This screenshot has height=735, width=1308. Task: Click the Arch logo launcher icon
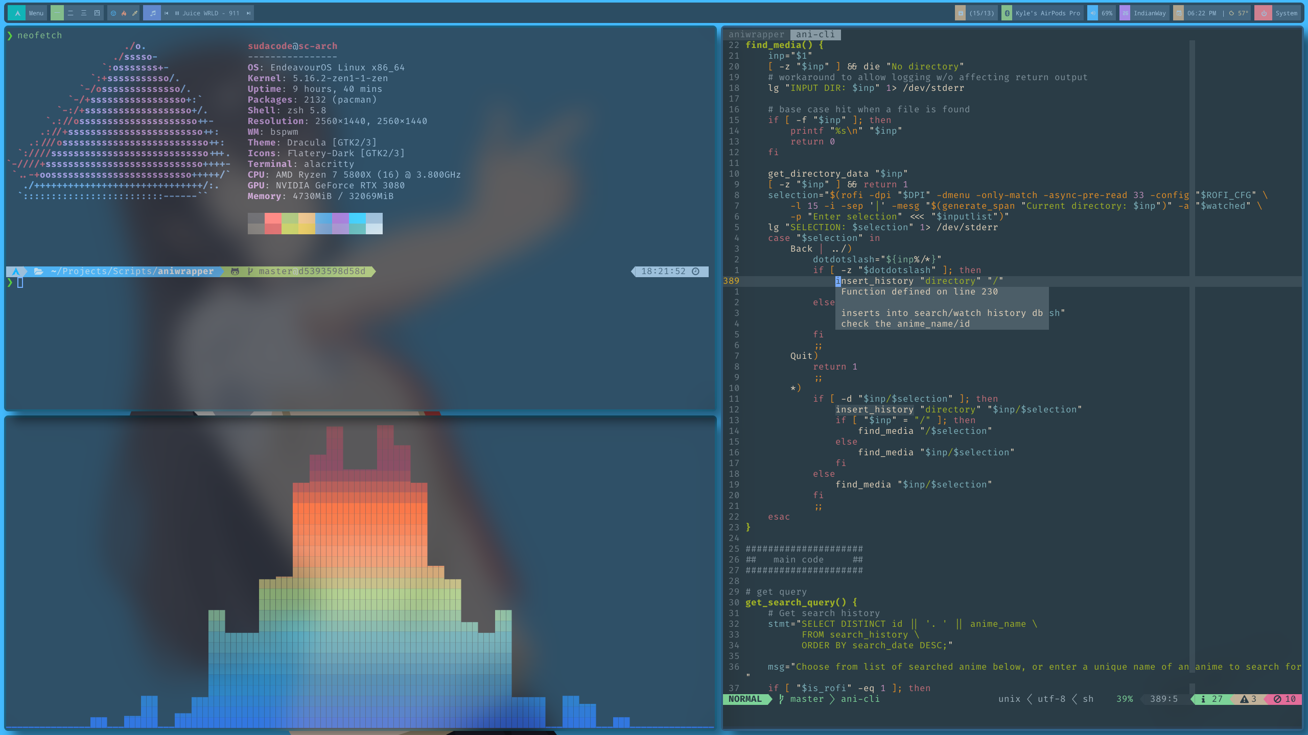pos(17,13)
